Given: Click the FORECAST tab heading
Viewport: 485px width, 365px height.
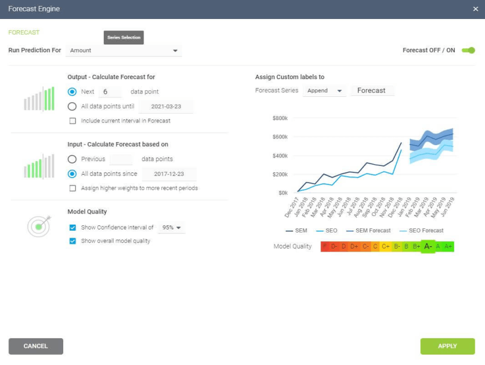Looking at the screenshot, I should (x=24, y=33).
